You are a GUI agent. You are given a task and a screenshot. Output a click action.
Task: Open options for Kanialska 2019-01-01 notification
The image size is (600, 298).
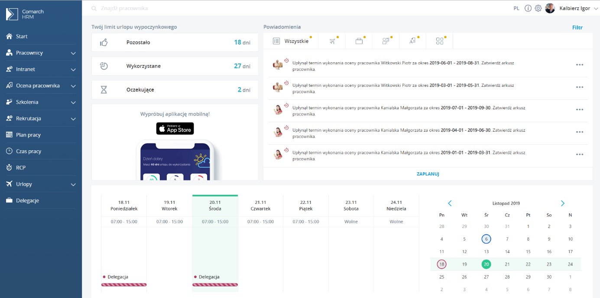580,155
